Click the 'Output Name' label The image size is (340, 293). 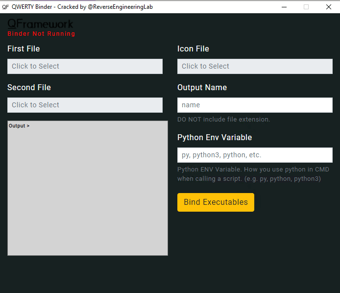pyautogui.click(x=202, y=87)
